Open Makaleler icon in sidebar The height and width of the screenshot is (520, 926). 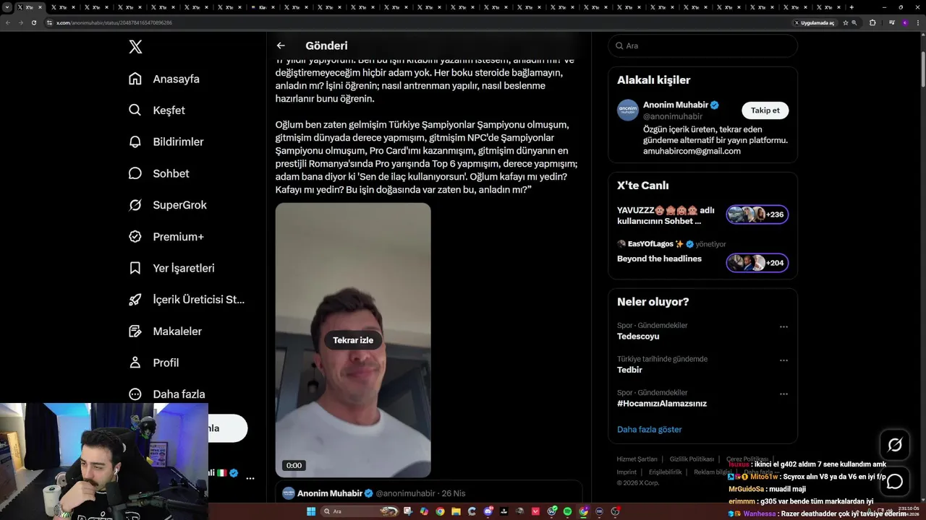[135, 331]
